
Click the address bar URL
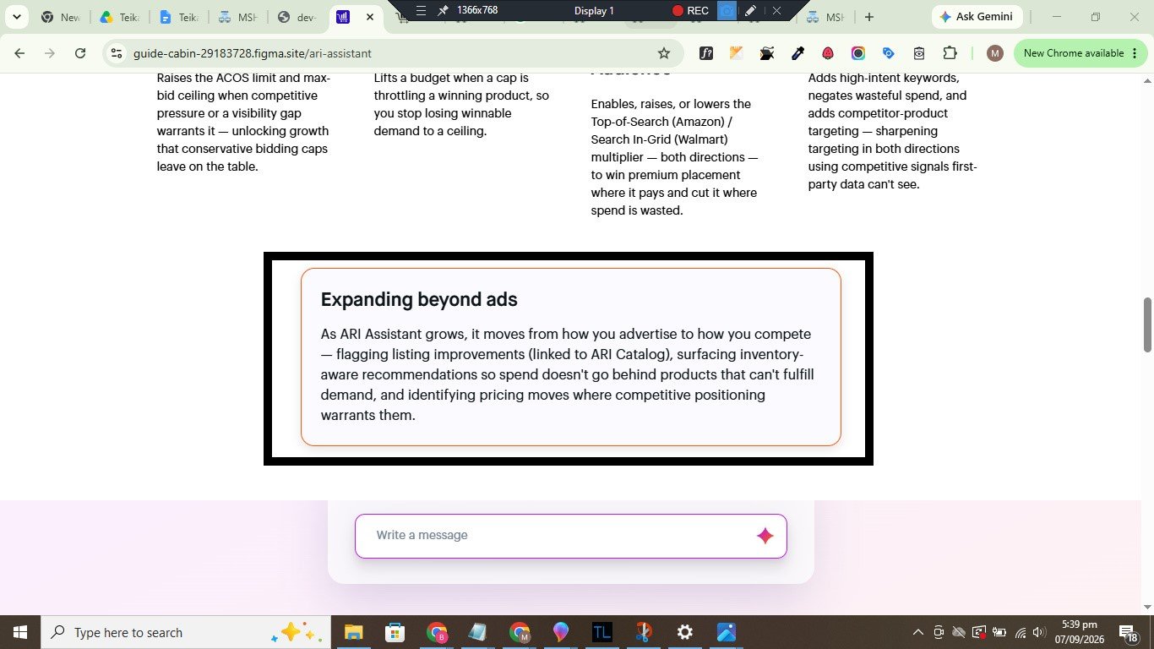[253, 53]
